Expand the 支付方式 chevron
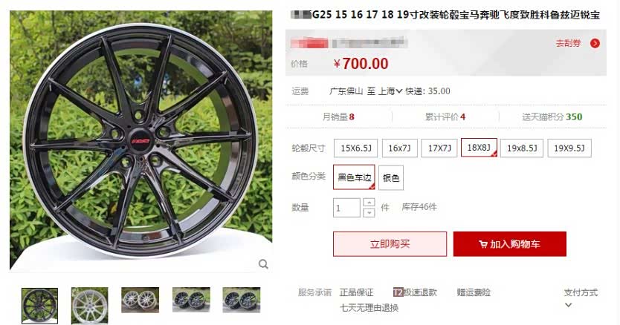Image resolution: width=620 pixels, height=325 pixels. pyautogui.click(x=568, y=305)
